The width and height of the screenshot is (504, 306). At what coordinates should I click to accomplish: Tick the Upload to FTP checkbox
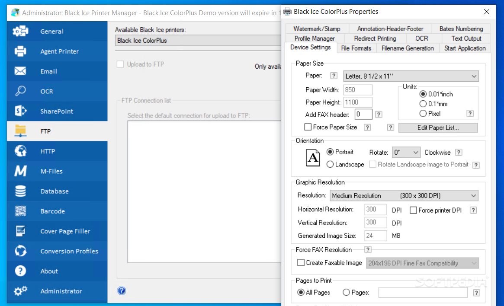tap(120, 64)
